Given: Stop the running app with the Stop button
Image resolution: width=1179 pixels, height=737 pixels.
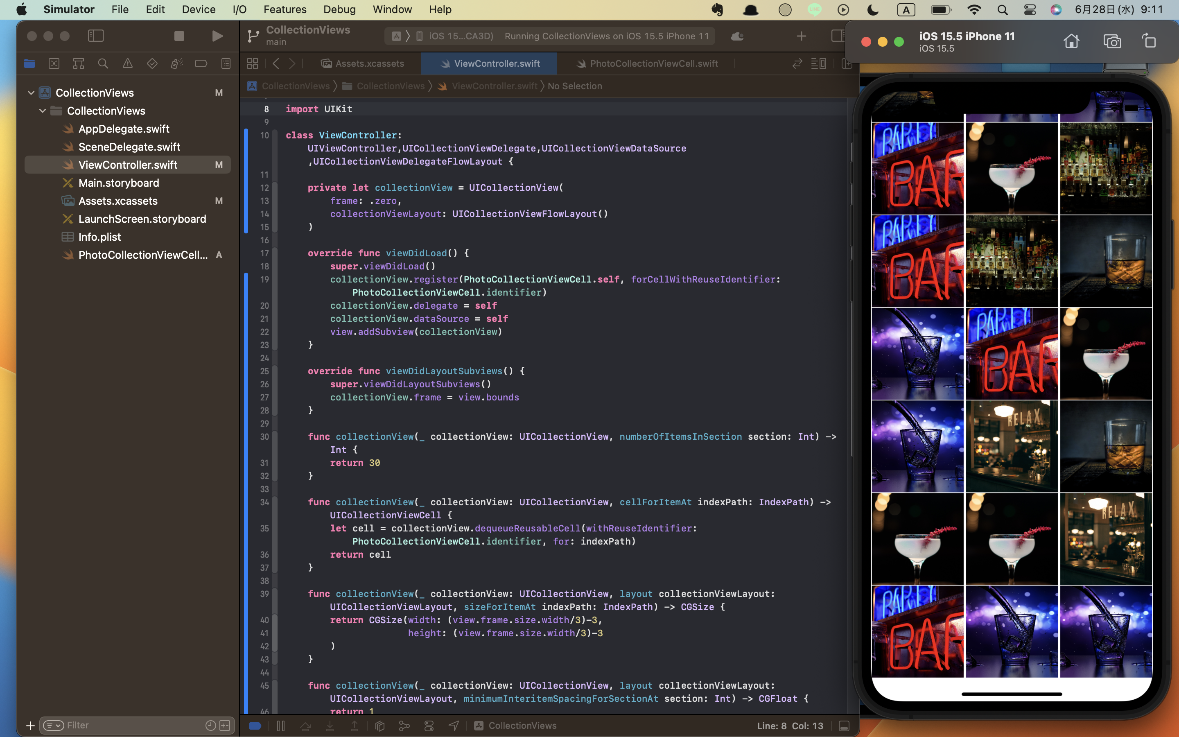Looking at the screenshot, I should tap(179, 36).
